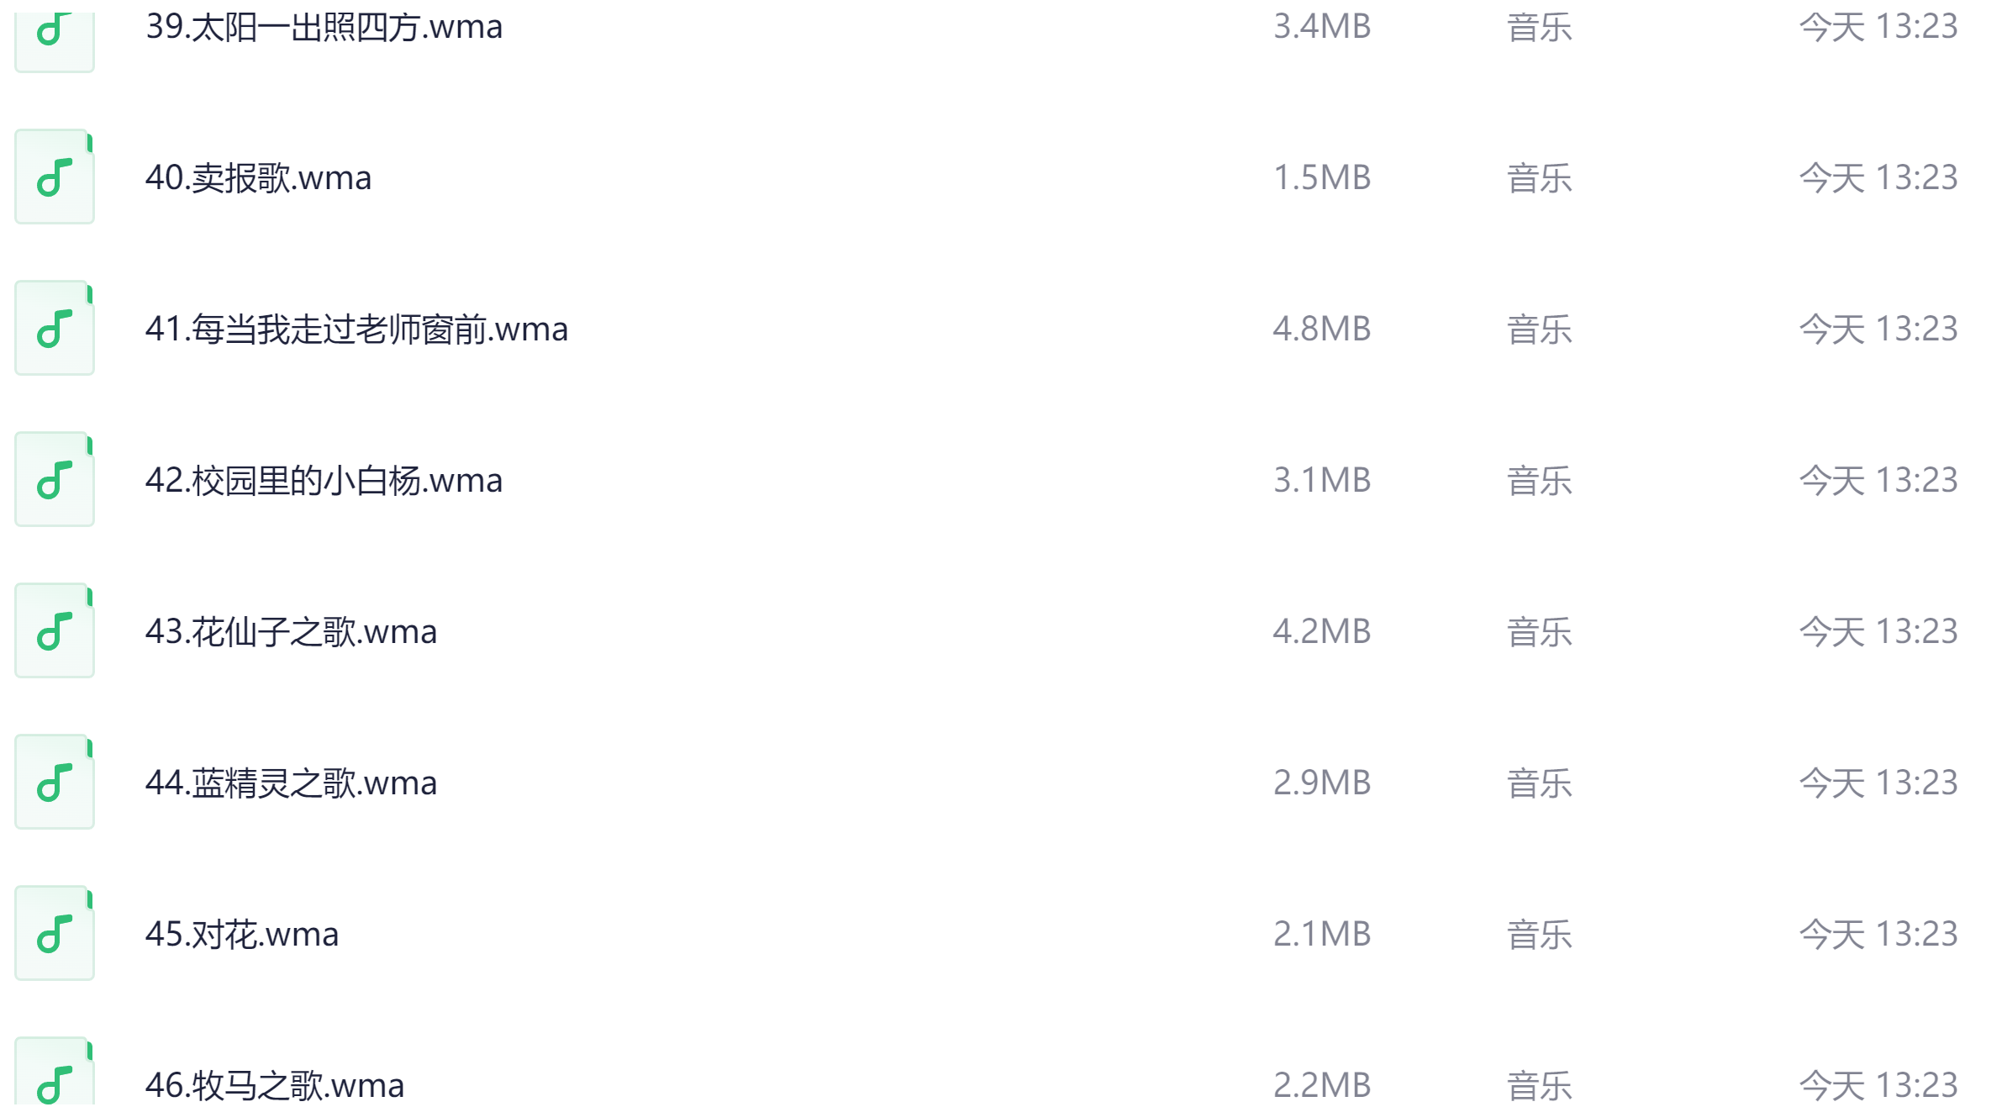Open 41.每当我走过老师窗前.wma file name
2002x1107 pixels.
click(x=356, y=329)
